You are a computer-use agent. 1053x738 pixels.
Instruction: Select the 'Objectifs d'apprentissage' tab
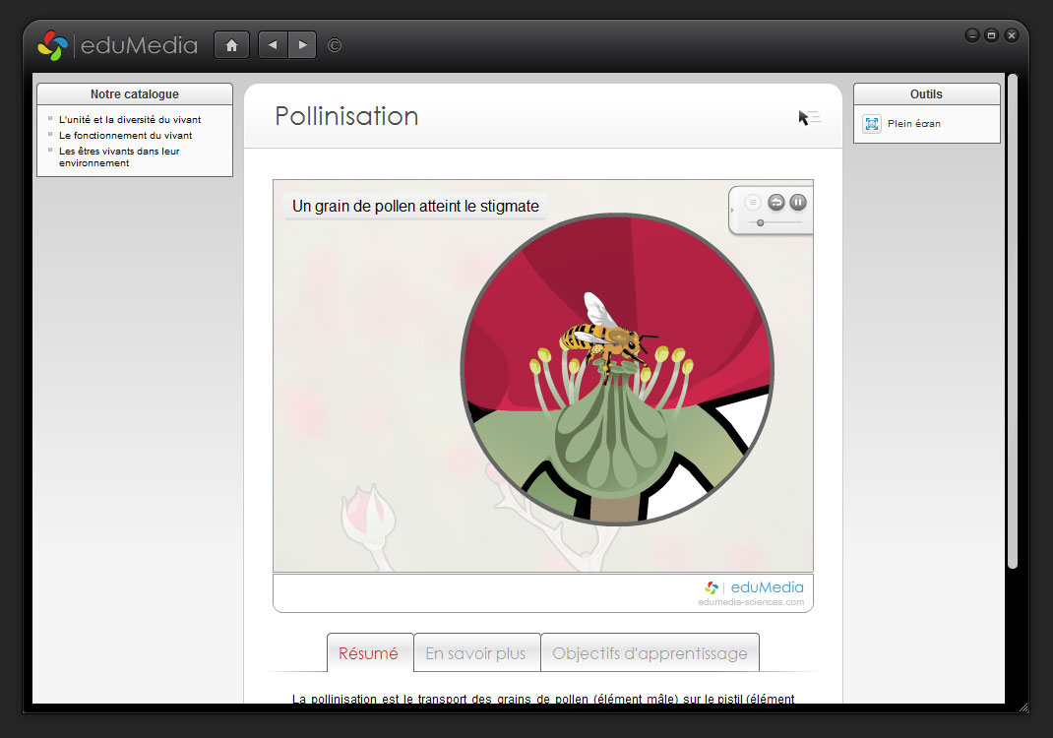650,653
